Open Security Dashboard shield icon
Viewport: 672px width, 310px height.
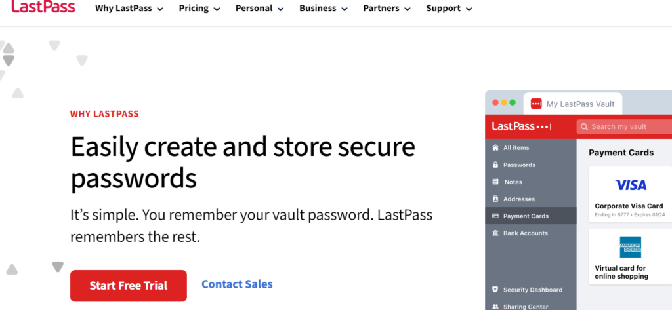[x=495, y=290]
